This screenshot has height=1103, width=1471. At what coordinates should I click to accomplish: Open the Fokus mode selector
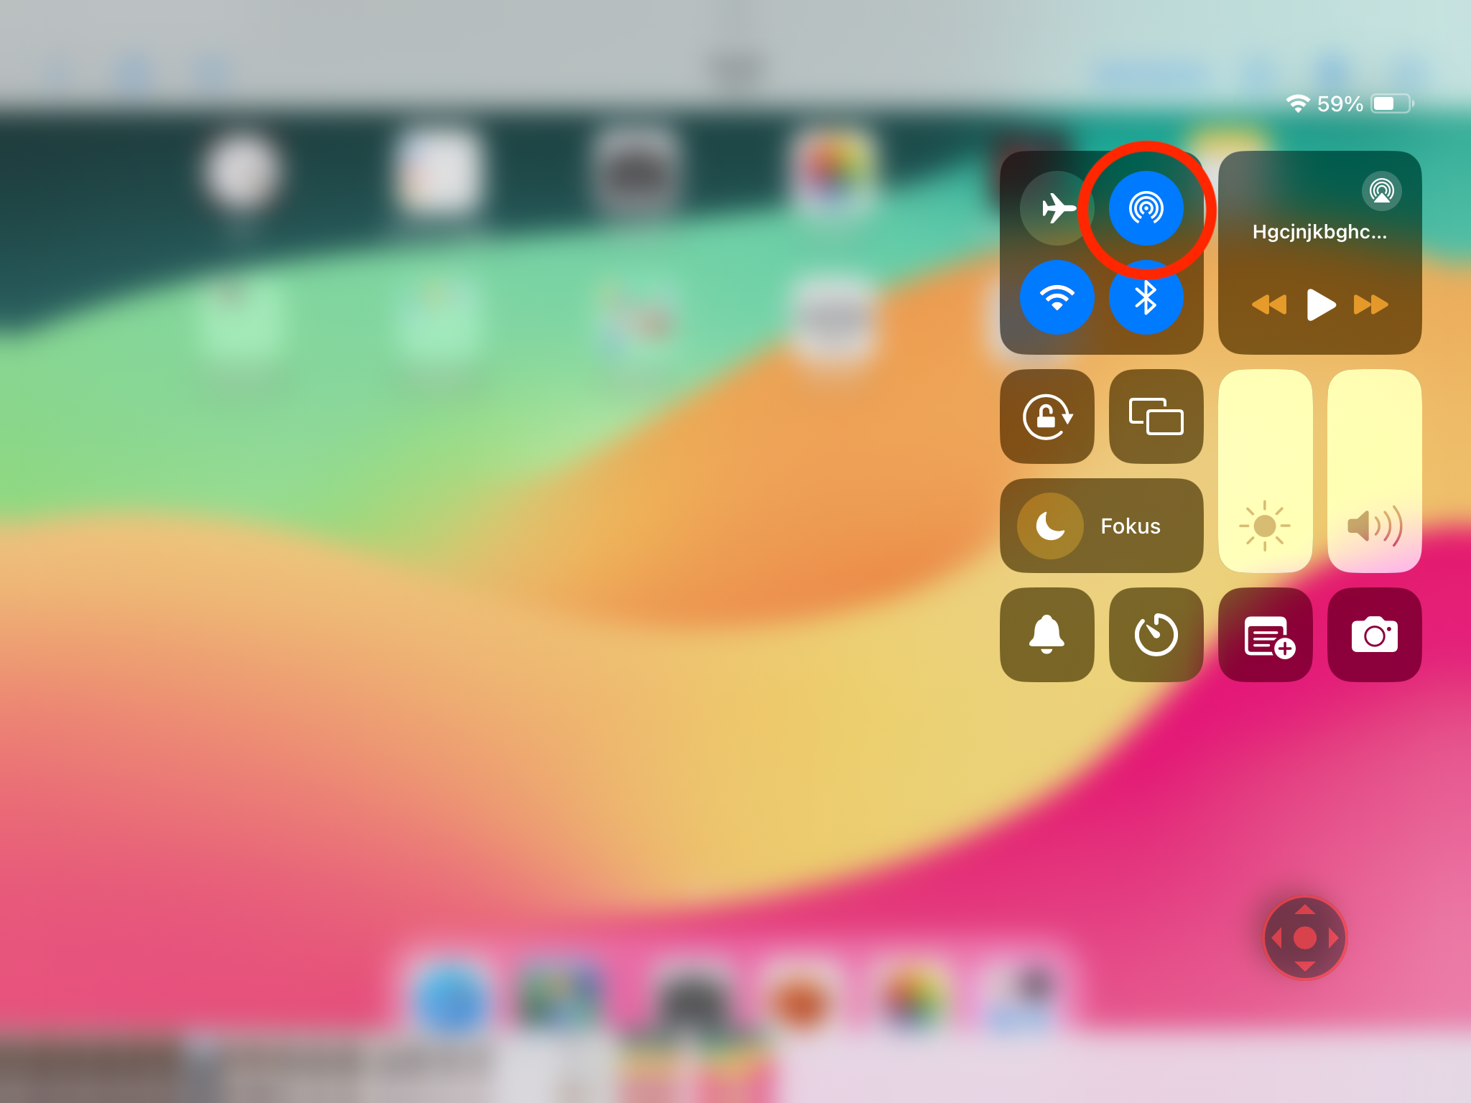(1131, 526)
